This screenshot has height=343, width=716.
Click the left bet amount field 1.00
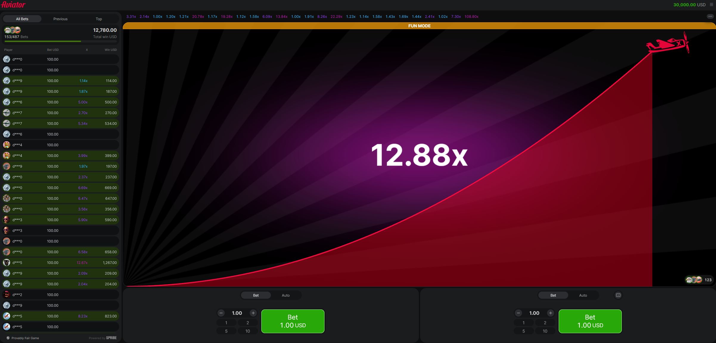pos(237,313)
